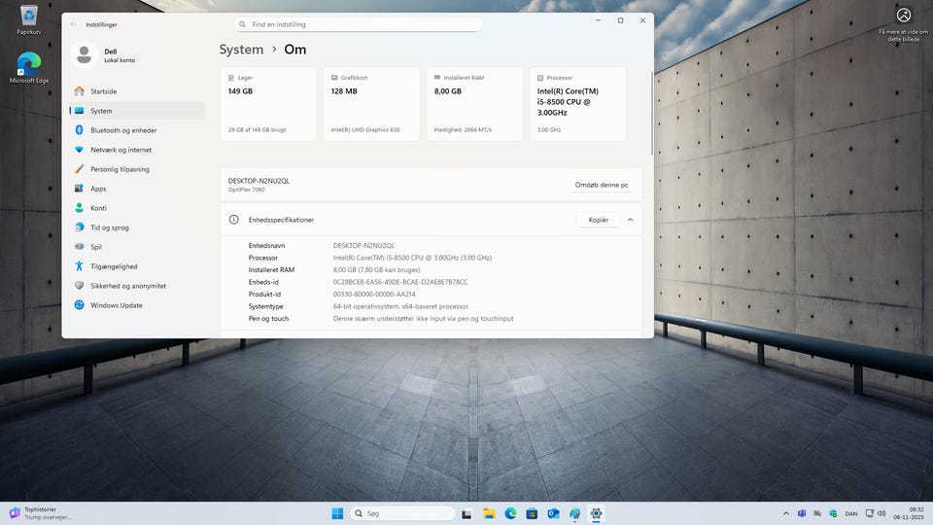Open Microsoft Edge desktop shortcut

pos(29,67)
